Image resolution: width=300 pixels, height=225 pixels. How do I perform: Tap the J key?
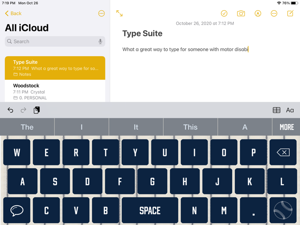pyautogui.click(x=217, y=181)
